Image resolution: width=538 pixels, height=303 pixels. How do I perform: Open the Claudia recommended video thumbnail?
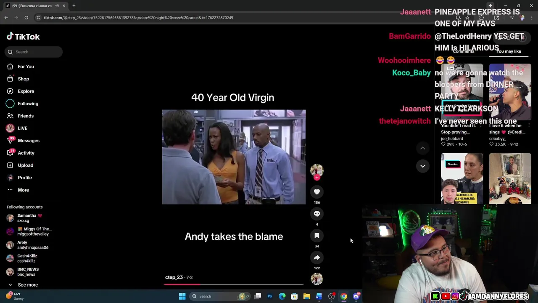[x=462, y=179]
